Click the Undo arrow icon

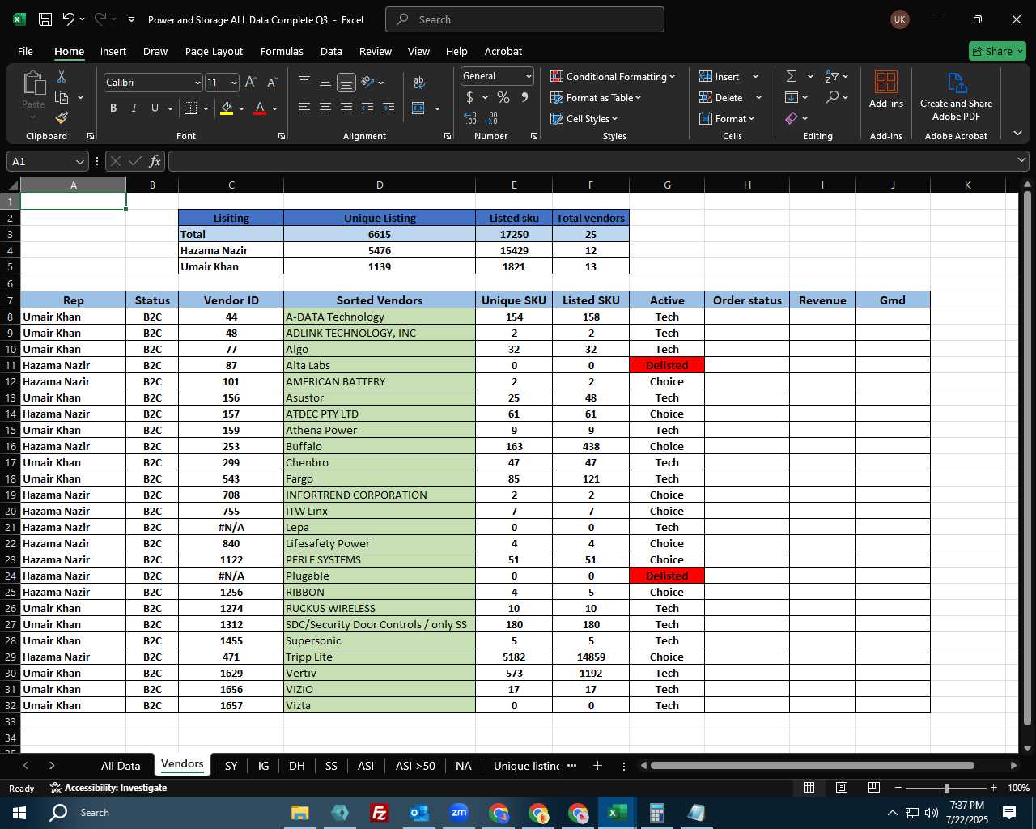tap(69, 19)
